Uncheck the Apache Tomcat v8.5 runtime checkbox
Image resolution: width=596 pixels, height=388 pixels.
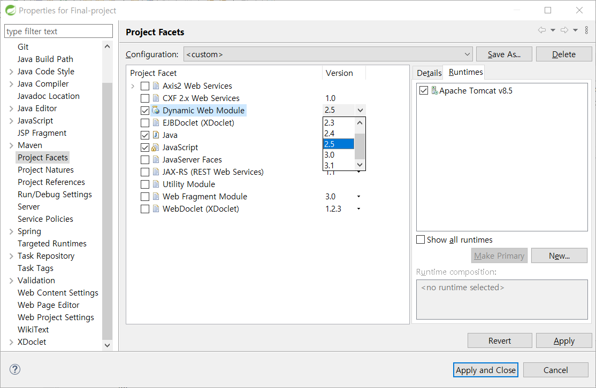[x=423, y=90]
